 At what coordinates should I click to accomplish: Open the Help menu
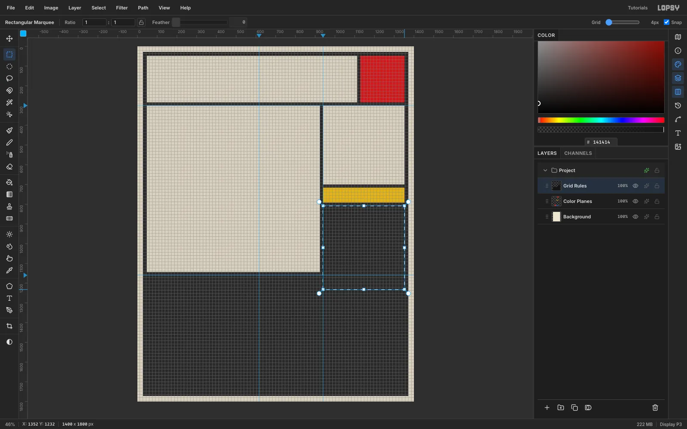[x=185, y=8]
